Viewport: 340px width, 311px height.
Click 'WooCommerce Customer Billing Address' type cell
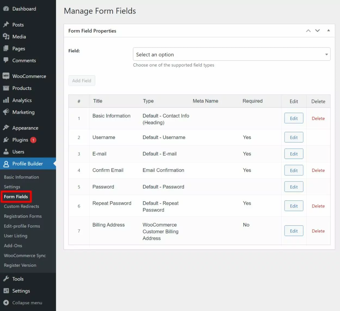[x=160, y=231]
